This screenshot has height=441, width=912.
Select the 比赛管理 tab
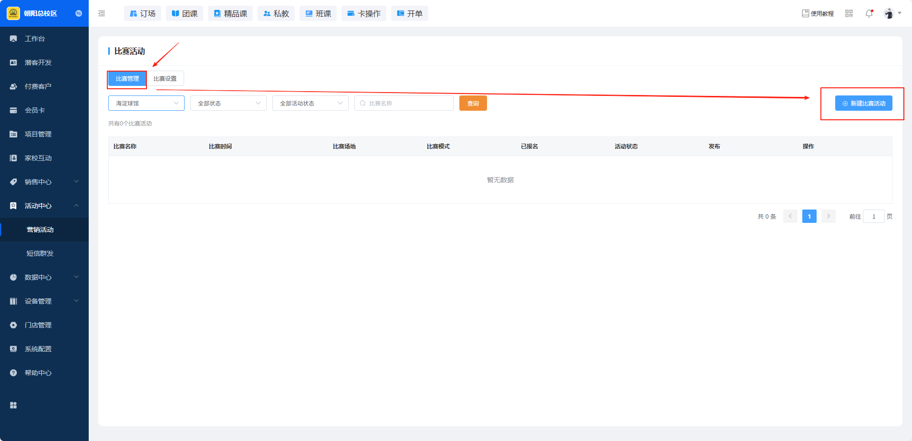pos(127,79)
